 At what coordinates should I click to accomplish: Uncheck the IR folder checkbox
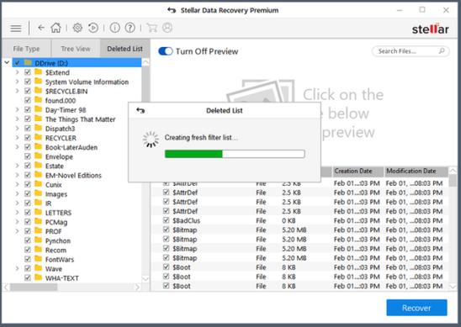[x=28, y=203]
